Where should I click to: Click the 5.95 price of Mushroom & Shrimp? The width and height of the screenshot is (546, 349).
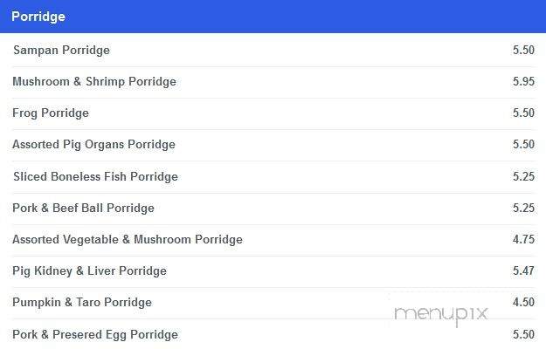523,81
